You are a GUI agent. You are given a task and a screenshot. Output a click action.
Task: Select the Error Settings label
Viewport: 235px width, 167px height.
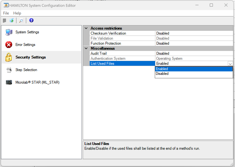(x=25, y=45)
